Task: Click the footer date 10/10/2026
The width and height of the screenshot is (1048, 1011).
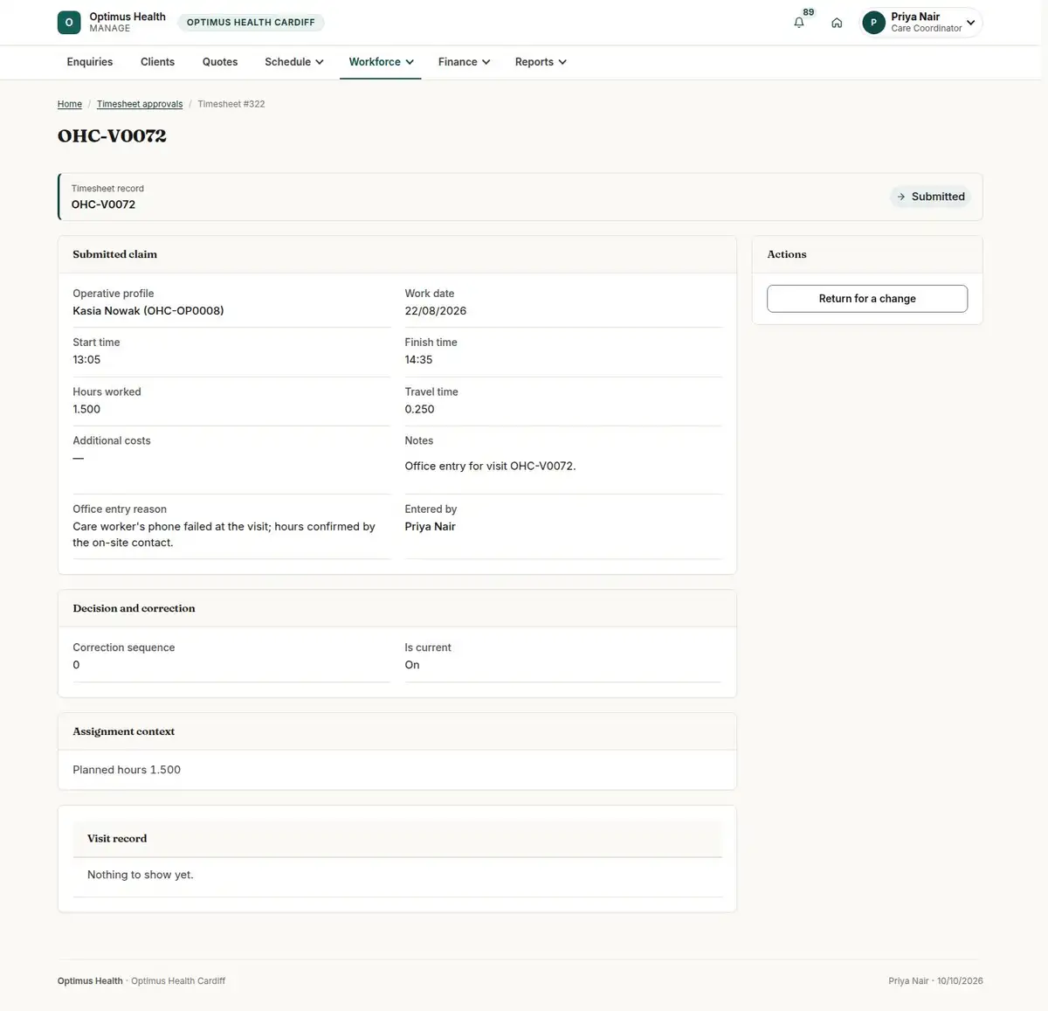Action: 960,981
